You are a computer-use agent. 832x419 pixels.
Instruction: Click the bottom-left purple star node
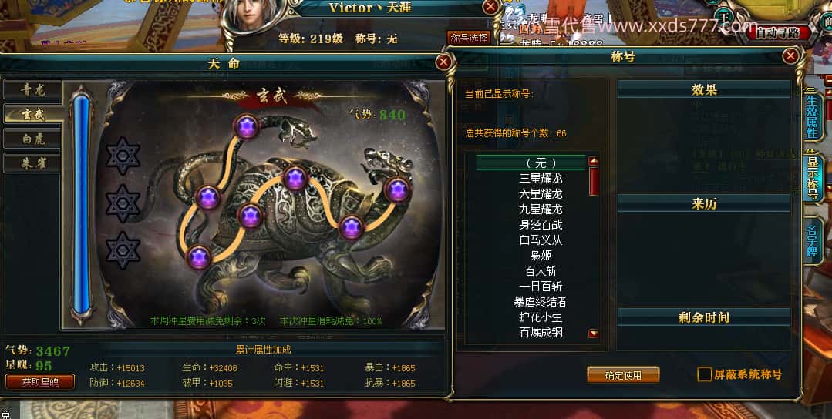point(199,257)
